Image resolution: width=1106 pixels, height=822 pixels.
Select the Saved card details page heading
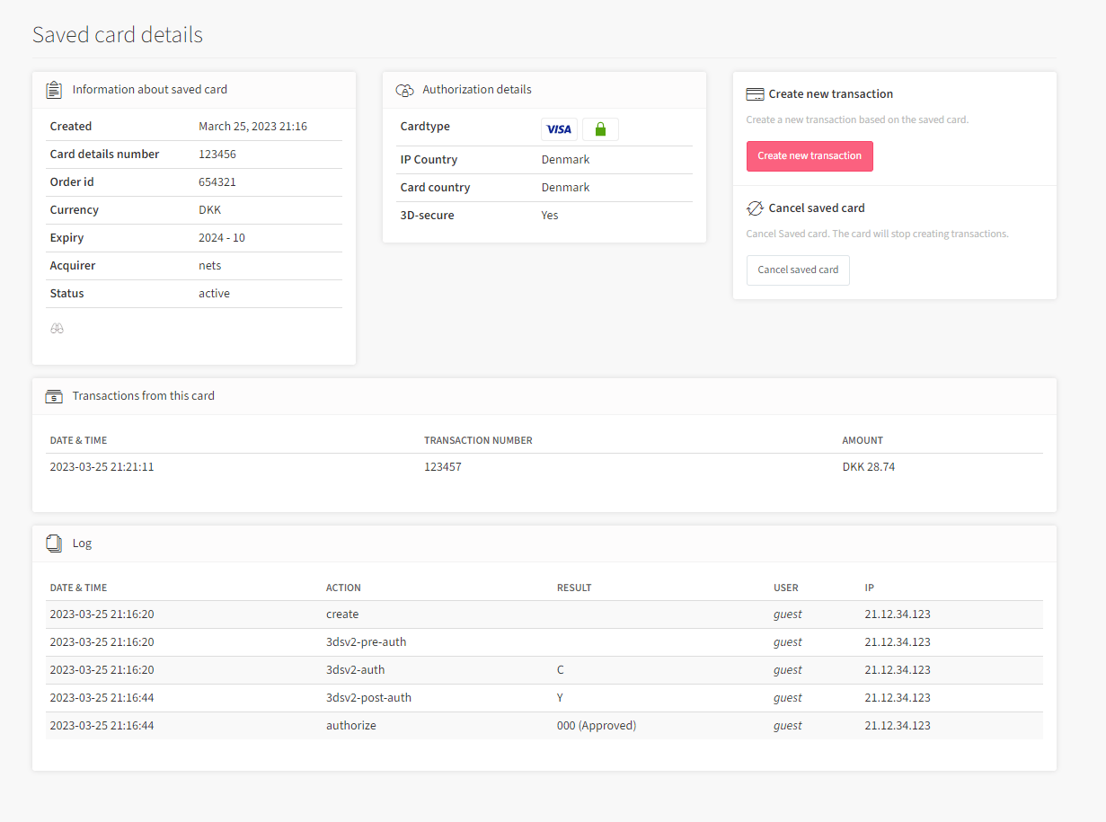117,34
